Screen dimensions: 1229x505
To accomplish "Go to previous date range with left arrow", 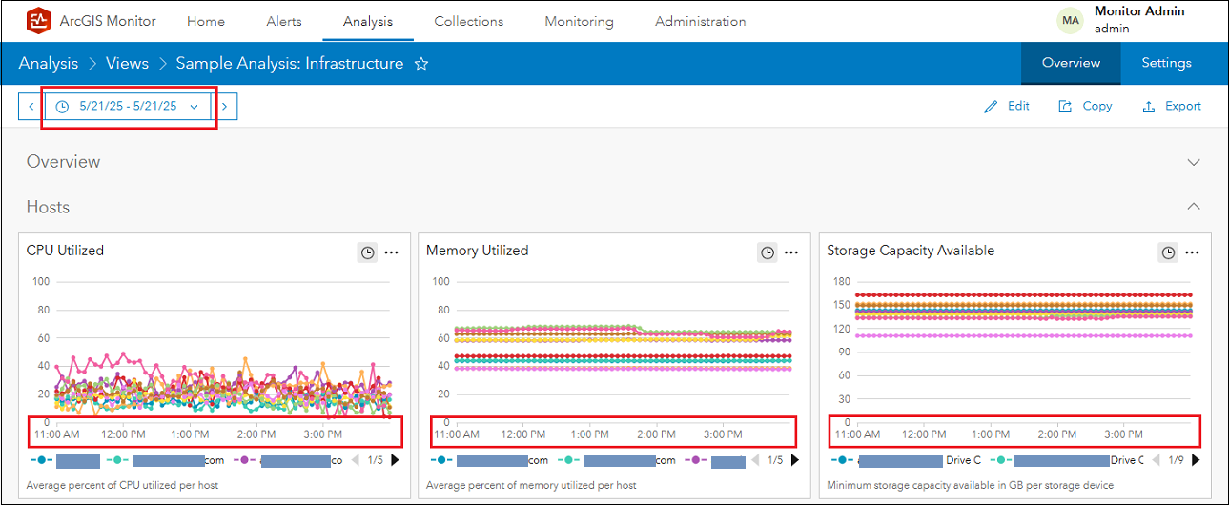I will pyautogui.click(x=31, y=107).
